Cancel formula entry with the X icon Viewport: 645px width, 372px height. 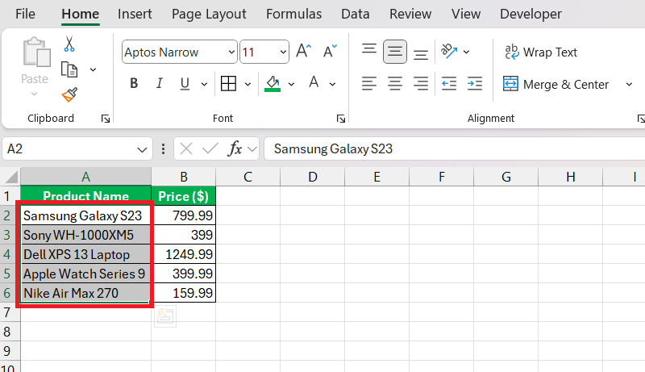pos(186,148)
